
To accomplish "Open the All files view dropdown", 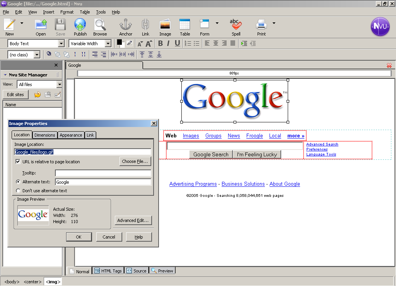I will point(59,85).
